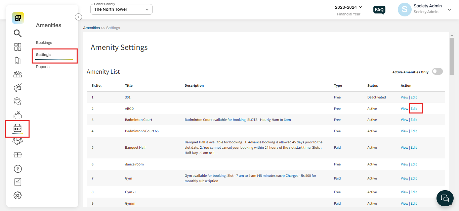Toggle Active Amenities Only switch
This screenshot has width=459, height=211.
(437, 71)
